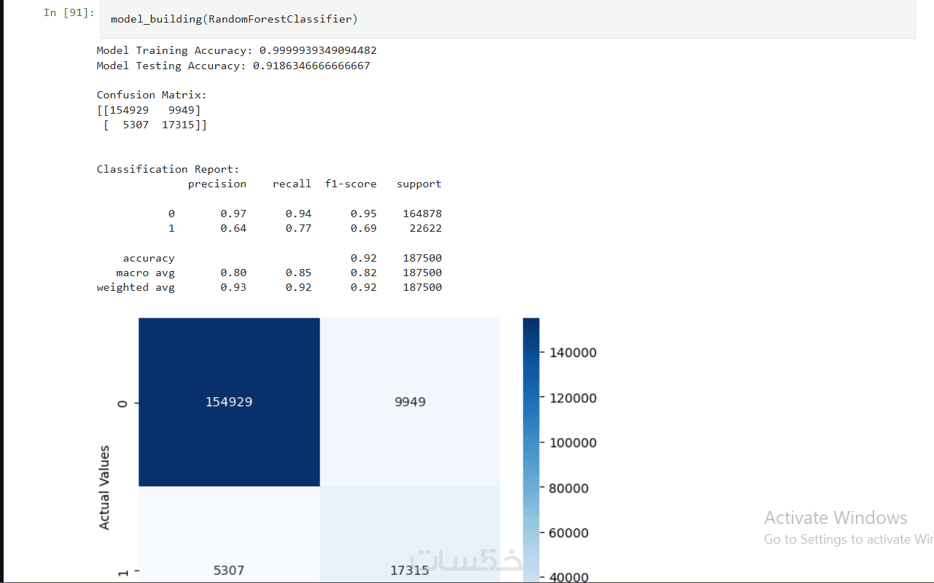
Task: Click class 0 precision value 0.97
Action: coord(233,214)
